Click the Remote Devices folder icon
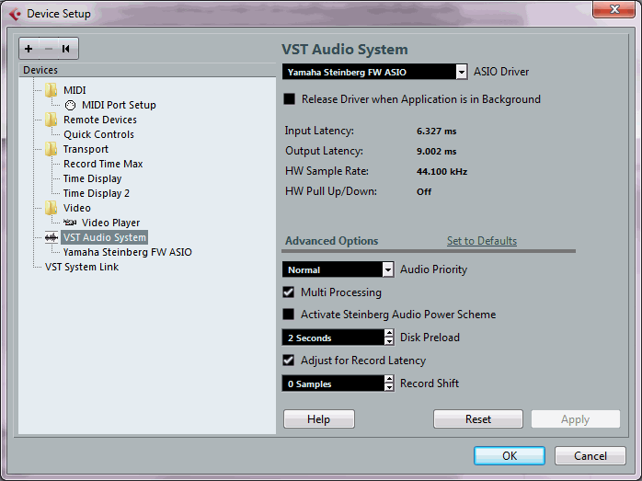 52,120
